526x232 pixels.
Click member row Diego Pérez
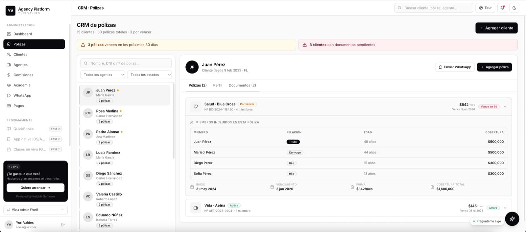coord(348,163)
